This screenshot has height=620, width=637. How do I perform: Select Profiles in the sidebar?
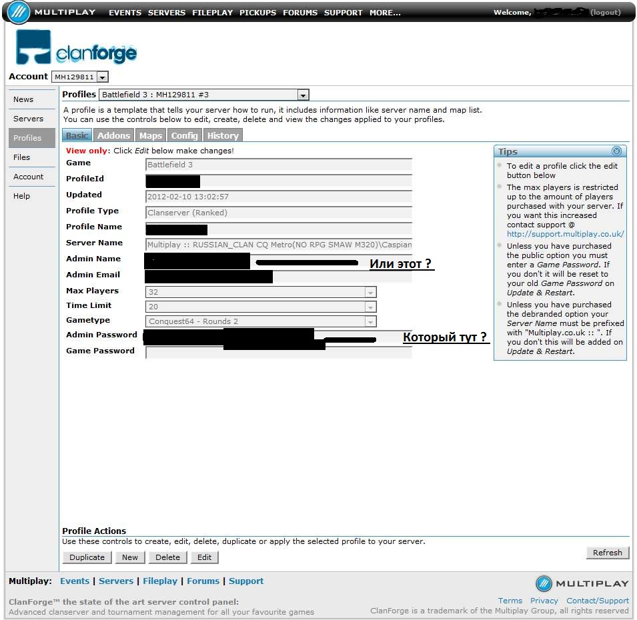click(x=32, y=138)
